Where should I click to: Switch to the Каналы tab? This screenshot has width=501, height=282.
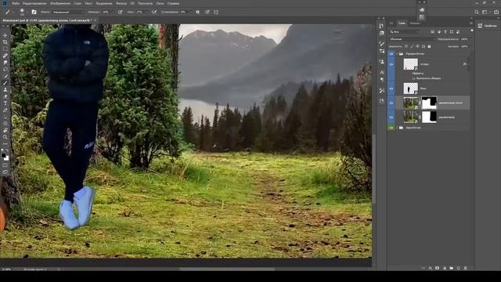415,23
